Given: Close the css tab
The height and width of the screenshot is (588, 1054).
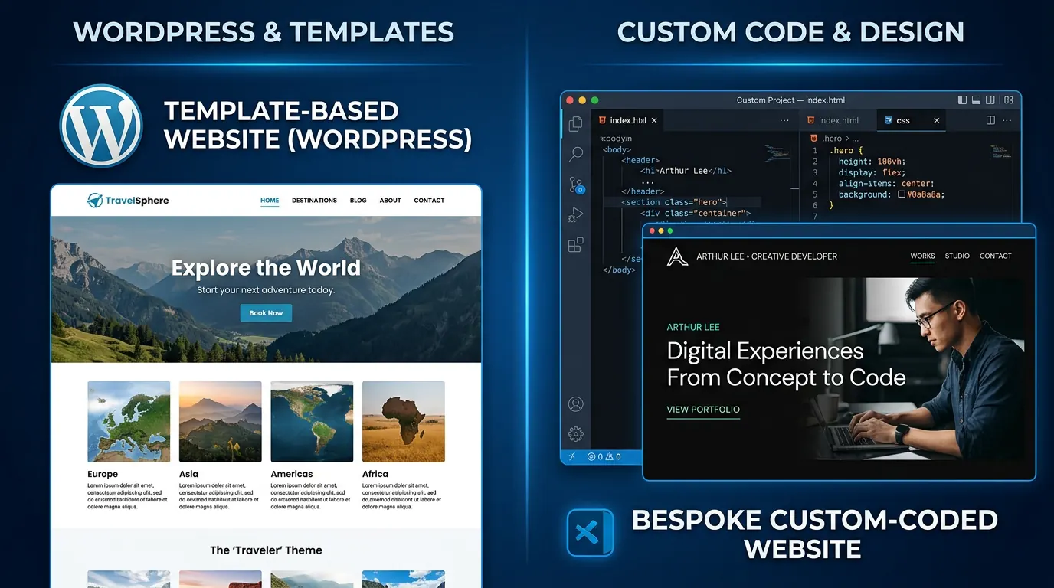Looking at the screenshot, I should [936, 120].
